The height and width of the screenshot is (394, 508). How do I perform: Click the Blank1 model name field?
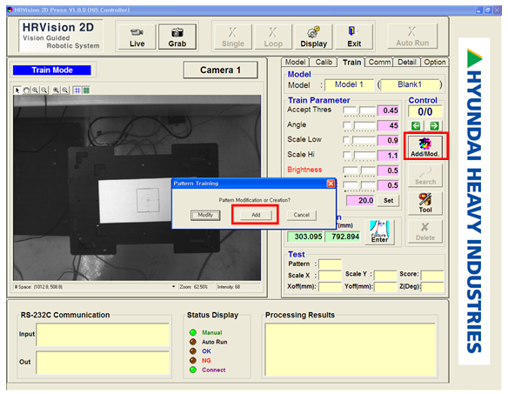(410, 85)
